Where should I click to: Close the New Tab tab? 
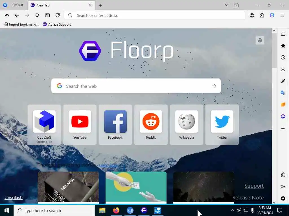tap(90, 5)
